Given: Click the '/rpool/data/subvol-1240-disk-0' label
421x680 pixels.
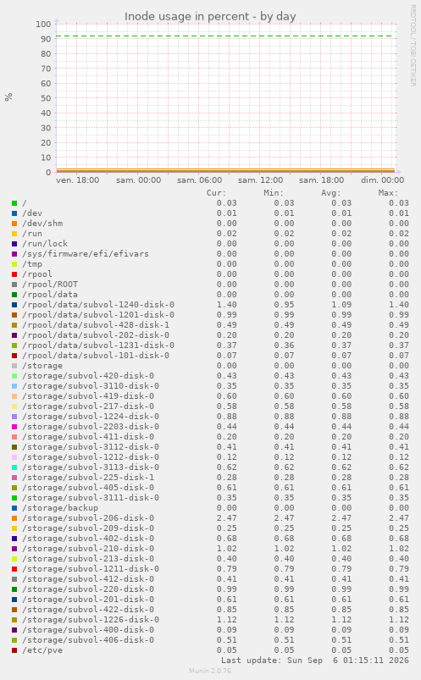Looking at the screenshot, I should [98, 305].
